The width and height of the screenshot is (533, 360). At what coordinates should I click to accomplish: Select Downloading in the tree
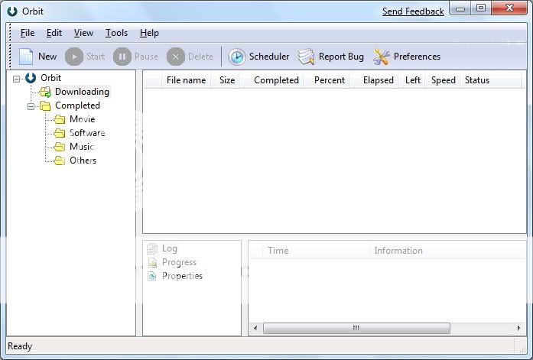pos(82,92)
